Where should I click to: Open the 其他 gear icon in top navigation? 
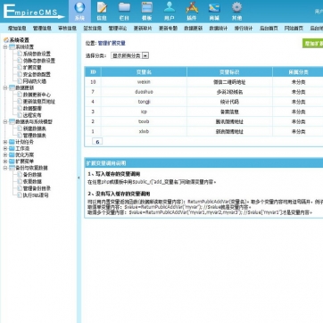point(237,8)
